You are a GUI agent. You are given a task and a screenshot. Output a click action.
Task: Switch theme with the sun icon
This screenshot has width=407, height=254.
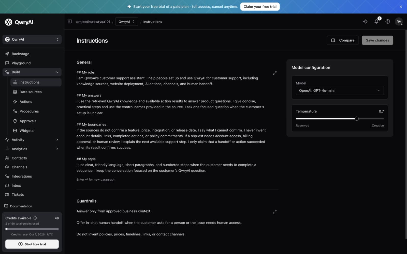pos(365,22)
